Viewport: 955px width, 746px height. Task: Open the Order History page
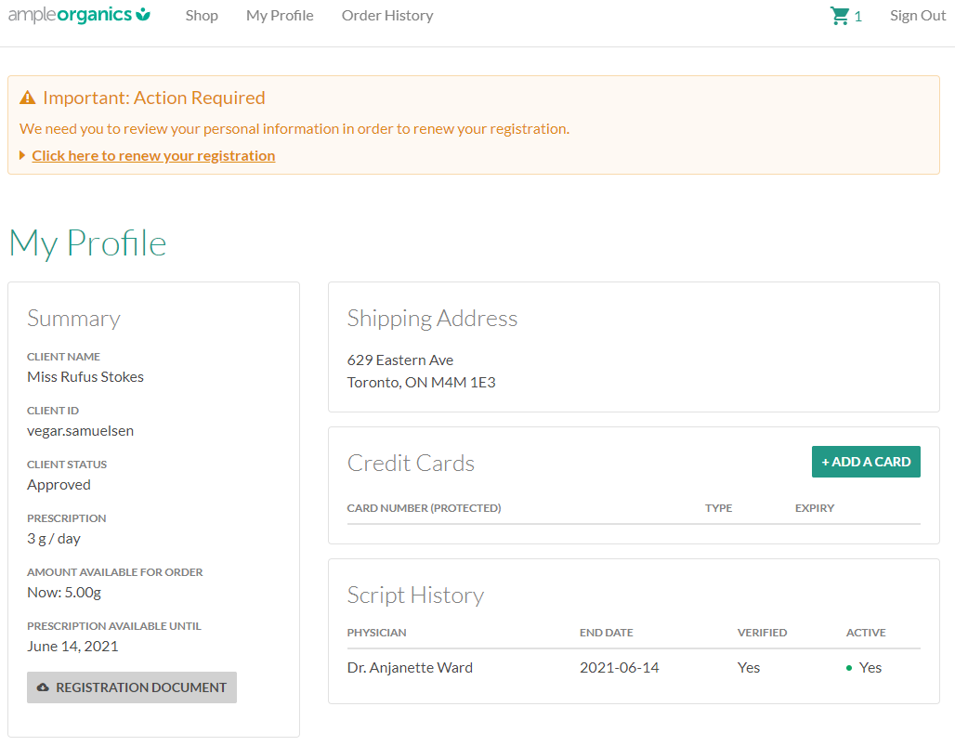pos(387,16)
